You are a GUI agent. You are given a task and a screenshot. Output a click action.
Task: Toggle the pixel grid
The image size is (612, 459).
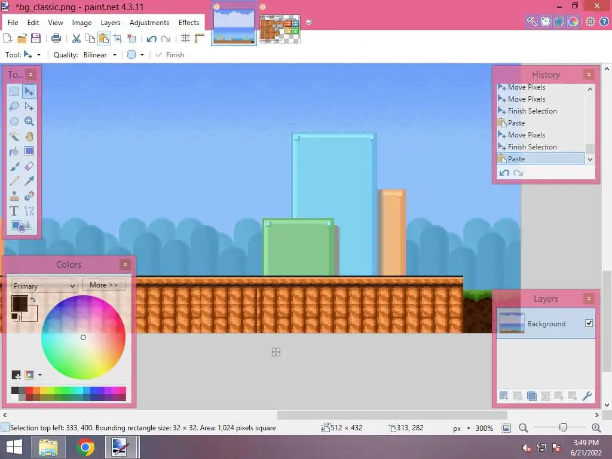(x=186, y=38)
